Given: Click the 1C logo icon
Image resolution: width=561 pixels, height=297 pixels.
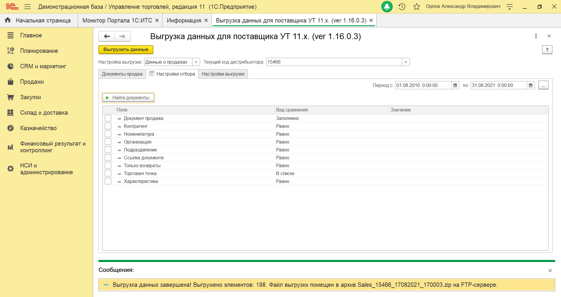Looking at the screenshot, I should (x=12, y=6).
